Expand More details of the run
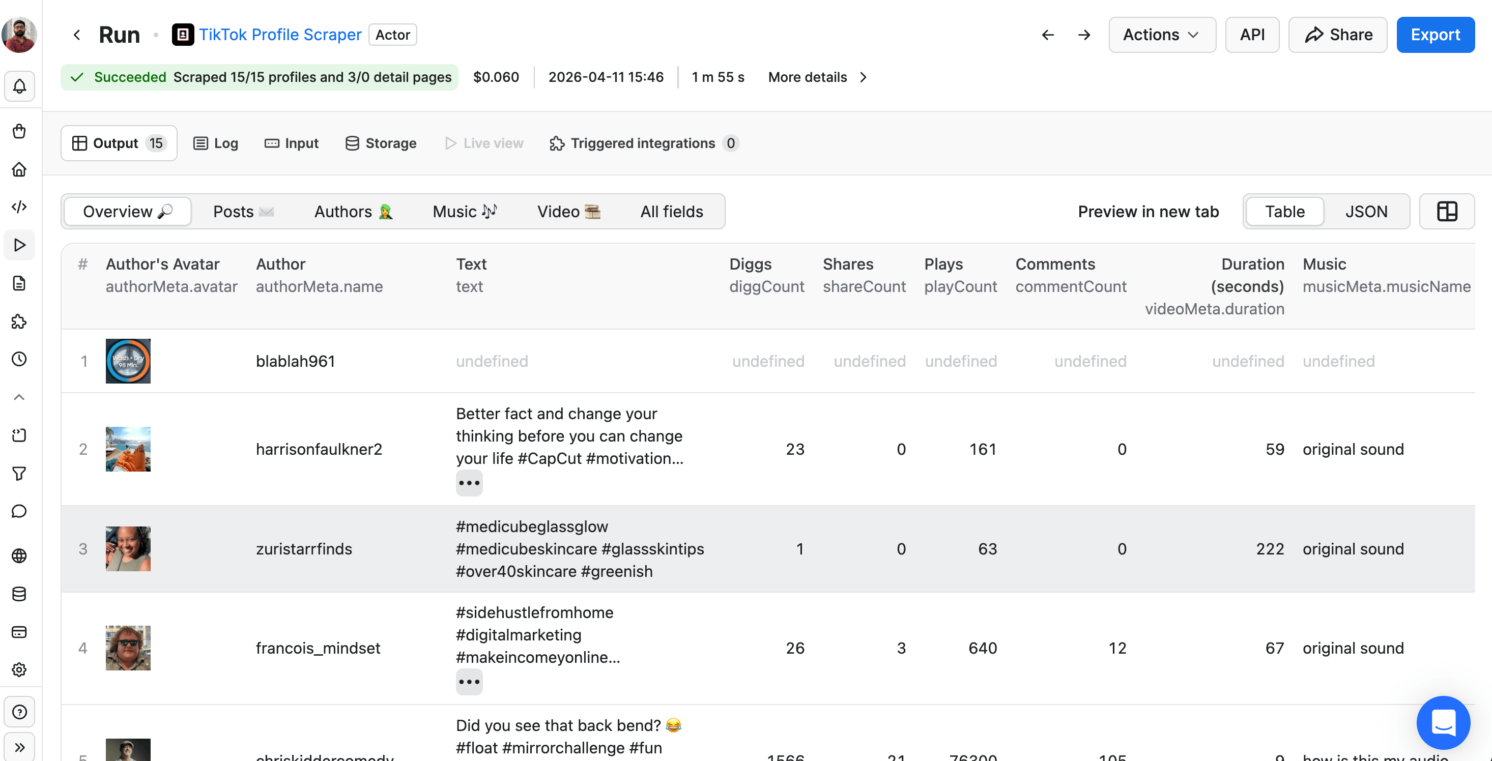 point(817,77)
